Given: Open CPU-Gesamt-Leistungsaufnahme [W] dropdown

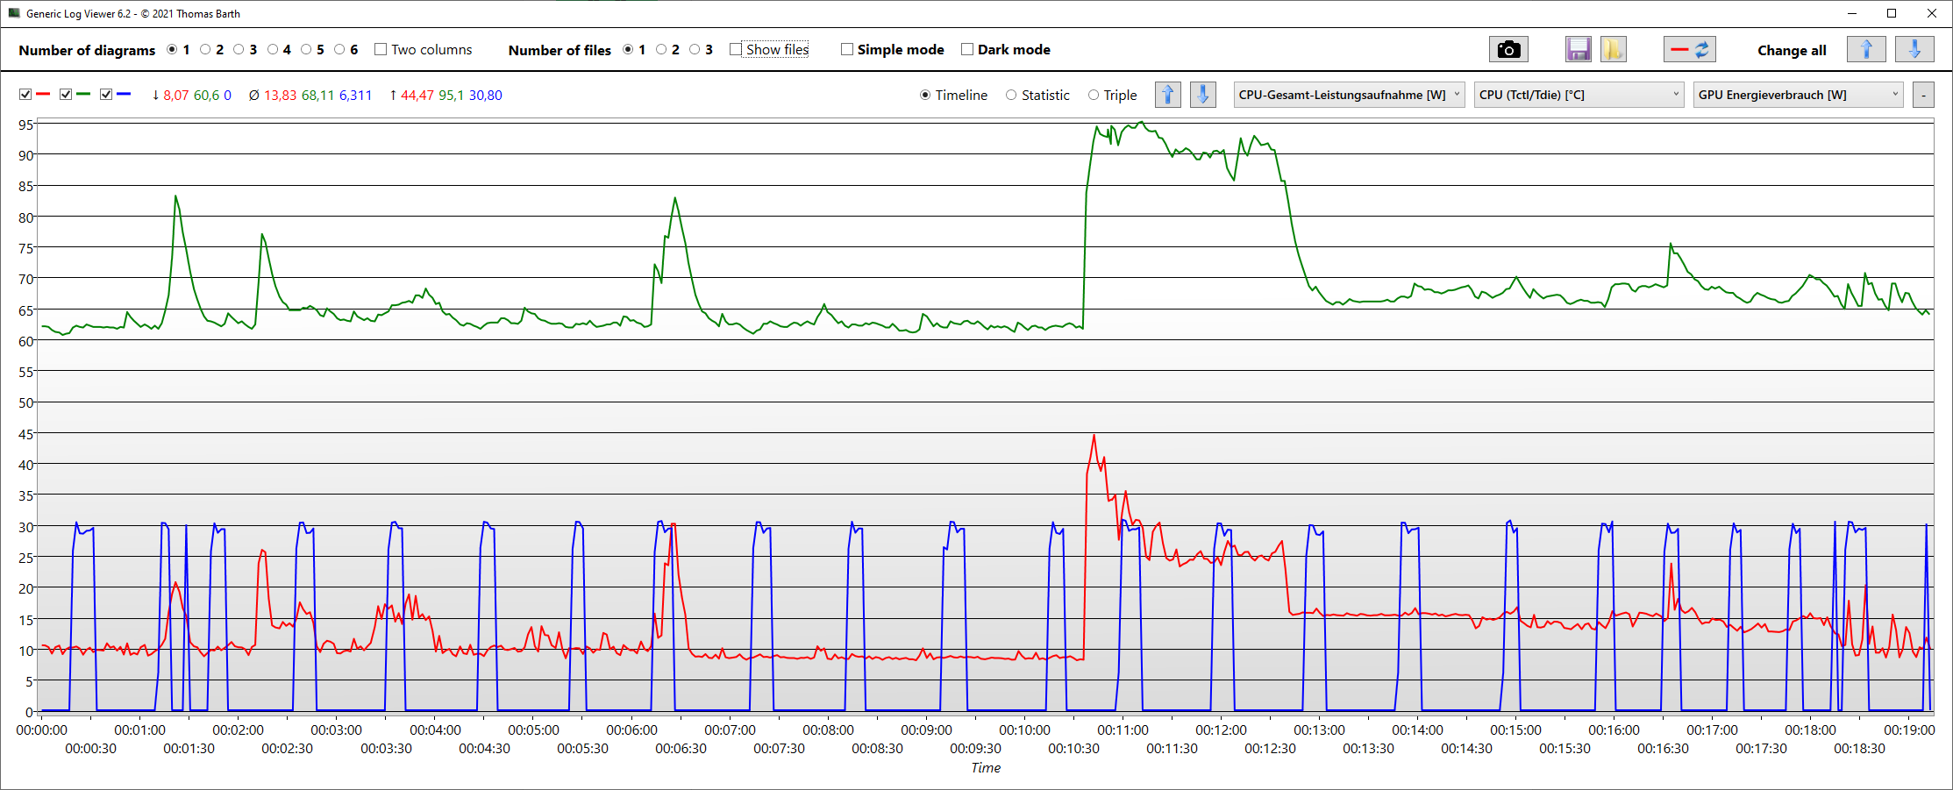Looking at the screenshot, I should point(1349,95).
